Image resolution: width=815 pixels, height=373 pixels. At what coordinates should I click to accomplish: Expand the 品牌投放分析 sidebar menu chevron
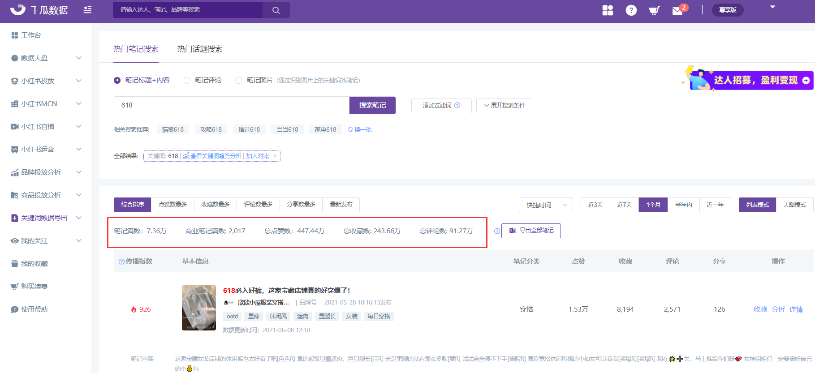(79, 172)
